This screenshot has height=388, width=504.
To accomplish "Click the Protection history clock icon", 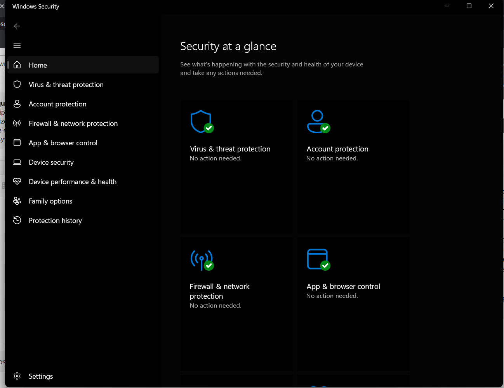I will coord(17,220).
